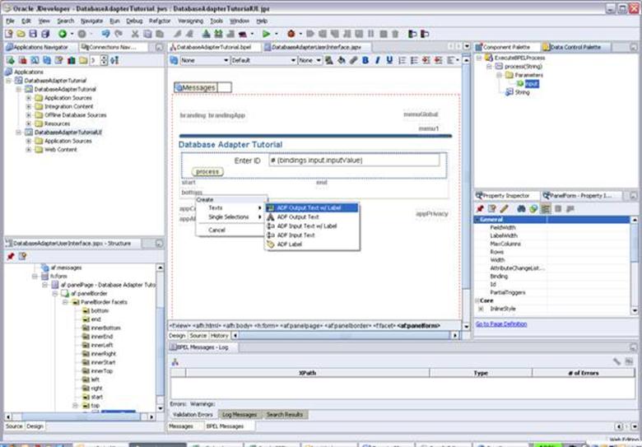Apply Bold formatting in editor toolbar
Screen dimensions: 642x447
click(365, 60)
